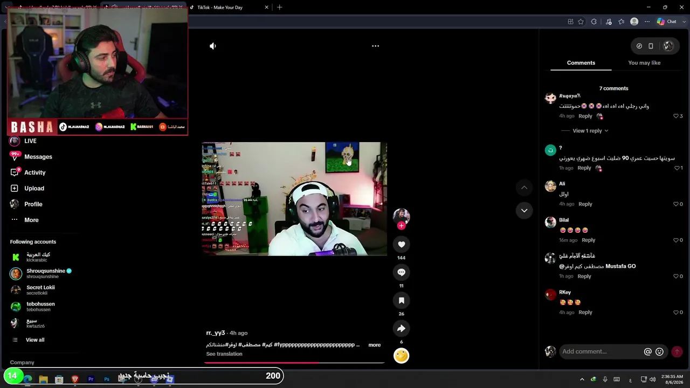Open the kwtaziz6 following account

27,323
